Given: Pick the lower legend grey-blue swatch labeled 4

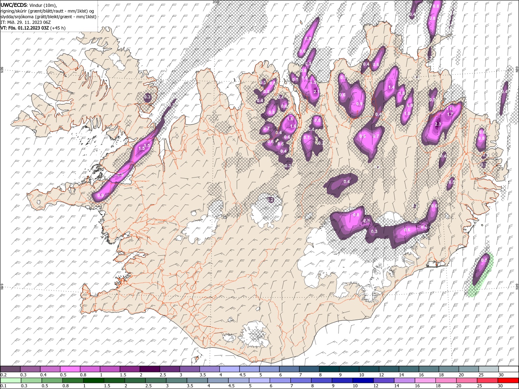Looking at the screenshot, I should (218, 380).
